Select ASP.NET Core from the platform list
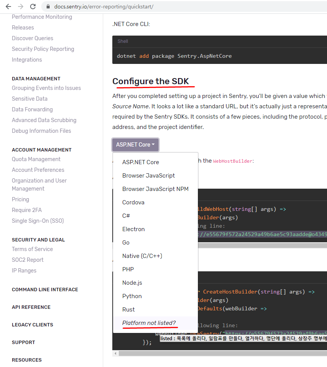This screenshot has height=367, width=327. tap(155, 162)
